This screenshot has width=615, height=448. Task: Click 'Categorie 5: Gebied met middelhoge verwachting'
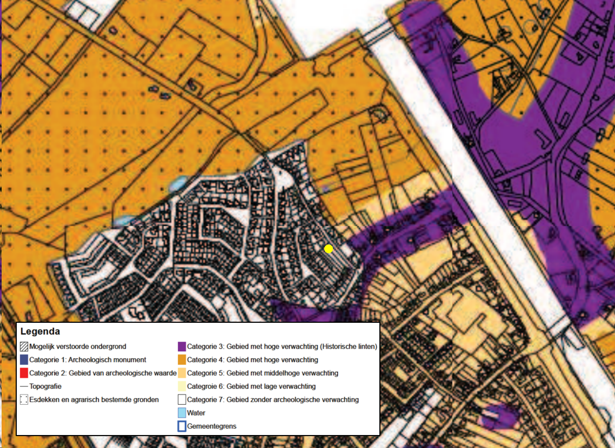[263, 373]
